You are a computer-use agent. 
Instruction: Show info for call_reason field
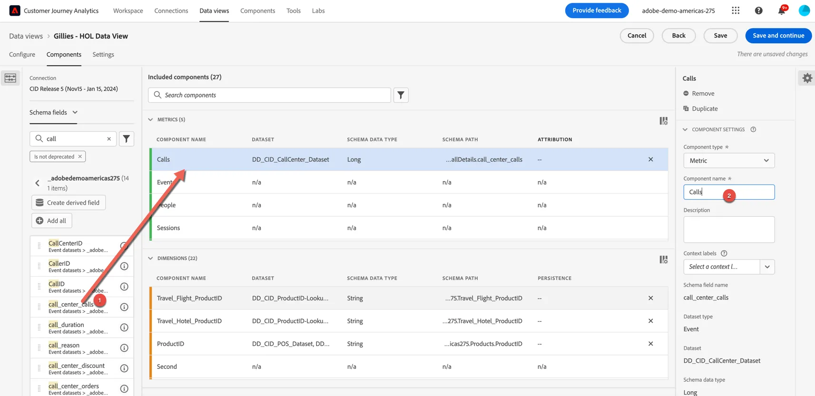coord(124,348)
